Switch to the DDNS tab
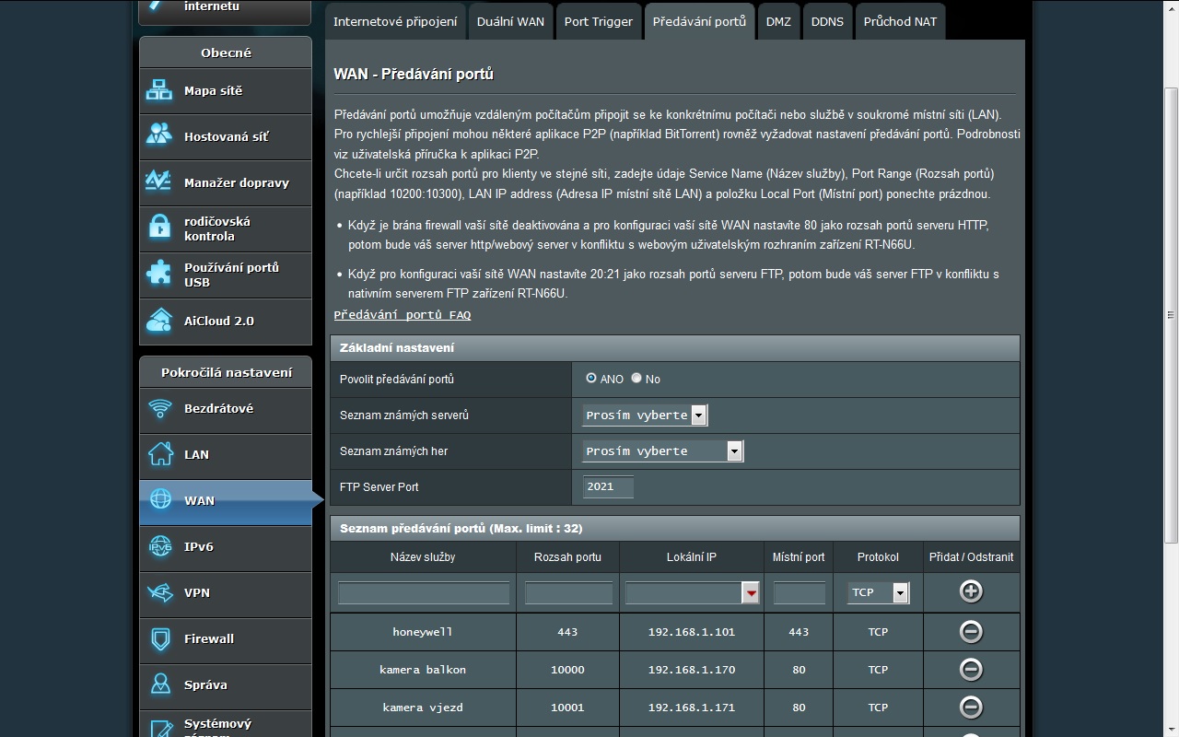This screenshot has height=737, width=1179. (x=827, y=21)
